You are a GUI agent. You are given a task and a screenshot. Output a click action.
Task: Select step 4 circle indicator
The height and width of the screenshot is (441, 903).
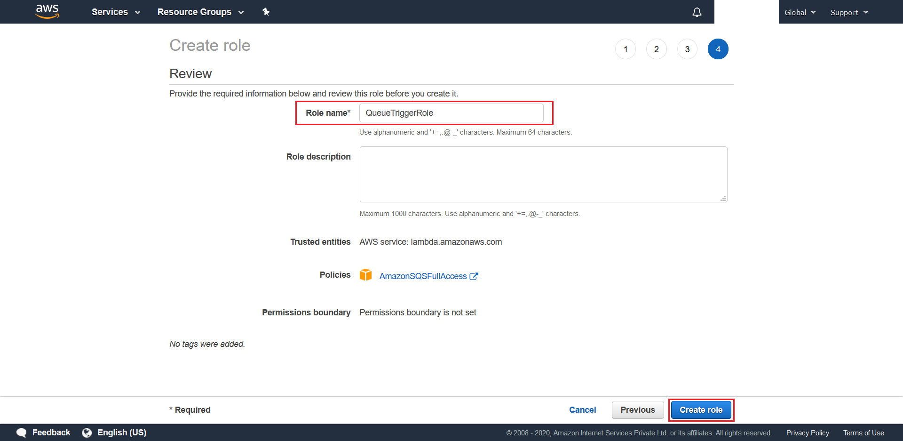tap(718, 49)
